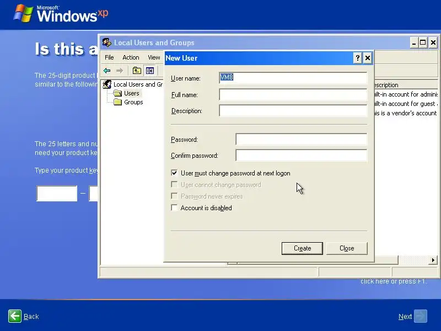The image size is (441, 331).
Task: Open the View menu
Action: coord(154,57)
